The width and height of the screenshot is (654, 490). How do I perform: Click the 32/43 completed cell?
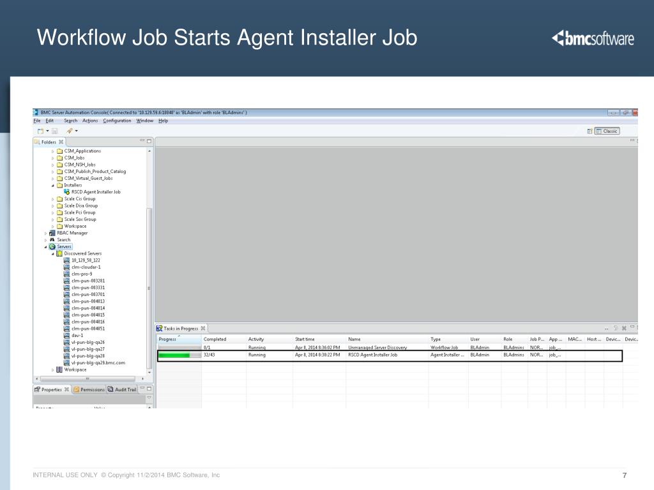pyautogui.click(x=209, y=355)
